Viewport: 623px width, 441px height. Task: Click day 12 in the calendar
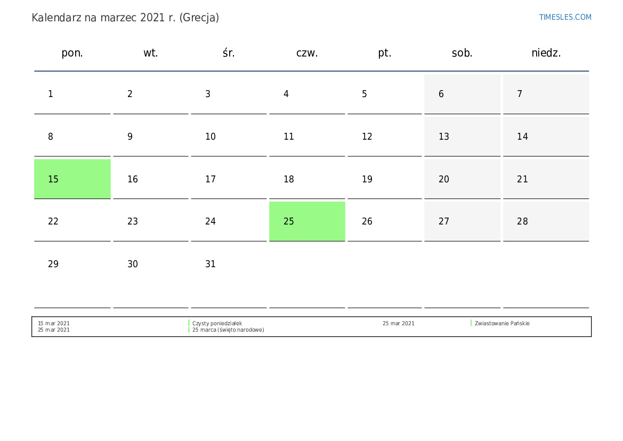point(385,137)
